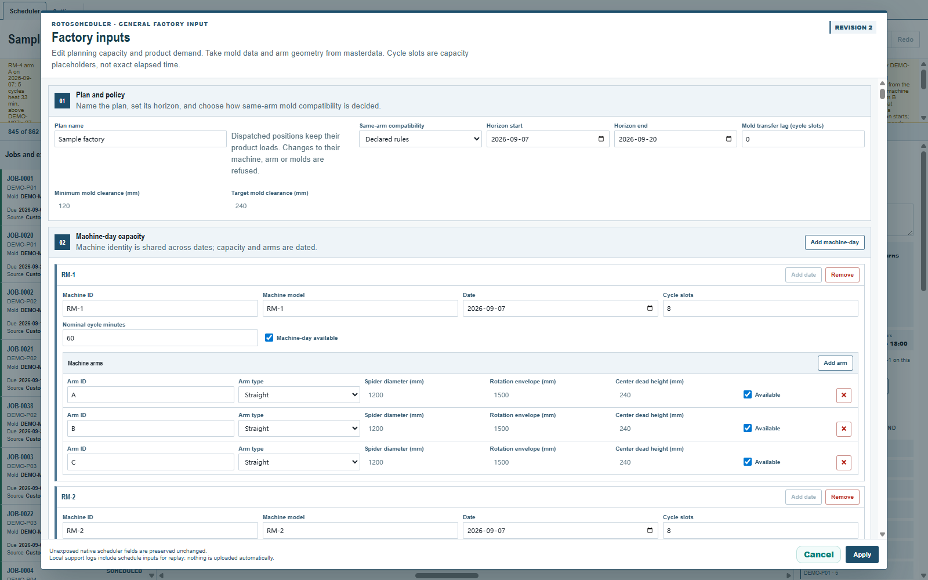The height and width of the screenshot is (580, 928).
Task: Uncheck Available for arm B
Action: pos(748,428)
